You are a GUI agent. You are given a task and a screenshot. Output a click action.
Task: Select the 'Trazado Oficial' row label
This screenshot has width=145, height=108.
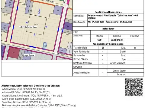pos(80,48)
